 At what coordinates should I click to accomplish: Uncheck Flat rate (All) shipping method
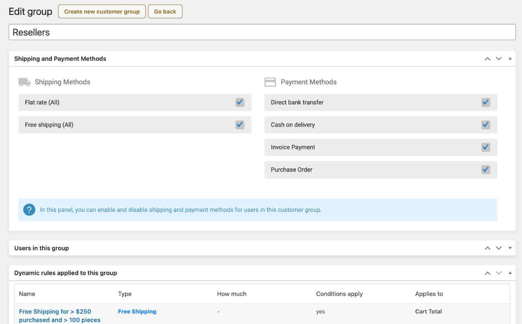coord(240,102)
